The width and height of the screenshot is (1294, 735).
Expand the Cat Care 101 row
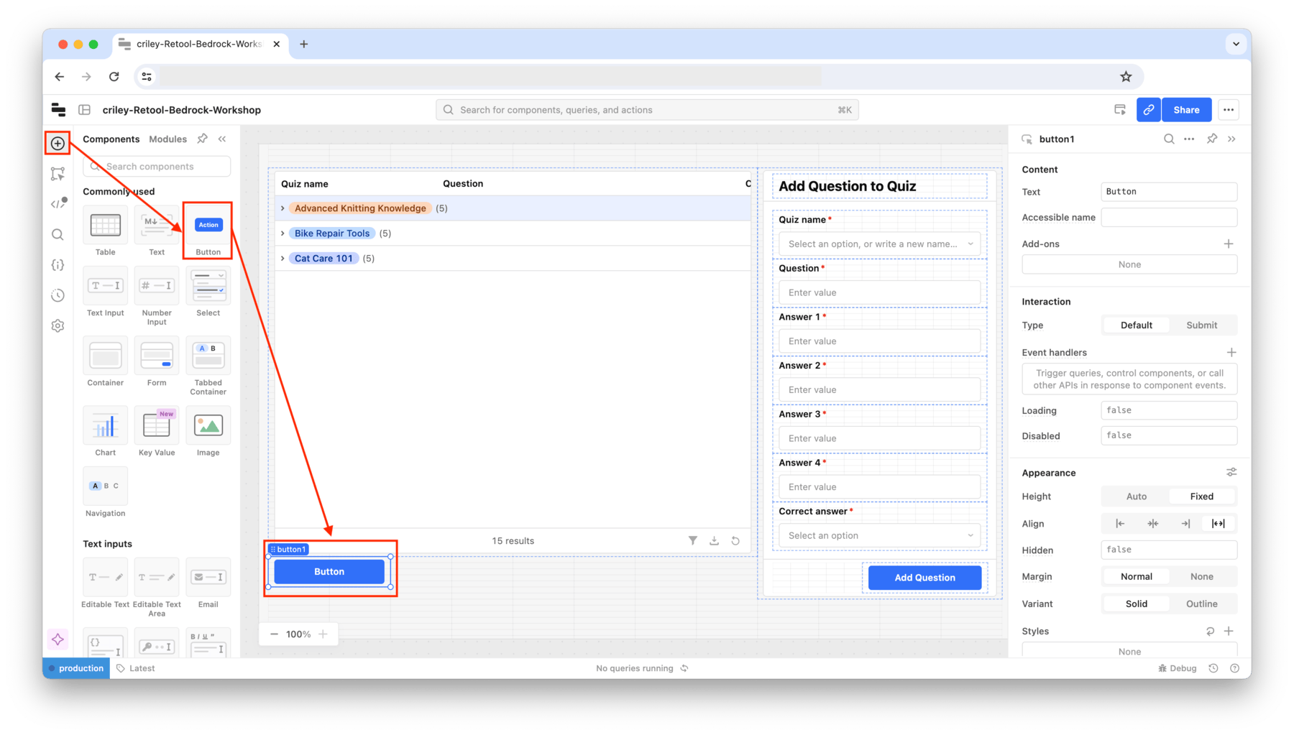click(x=283, y=259)
